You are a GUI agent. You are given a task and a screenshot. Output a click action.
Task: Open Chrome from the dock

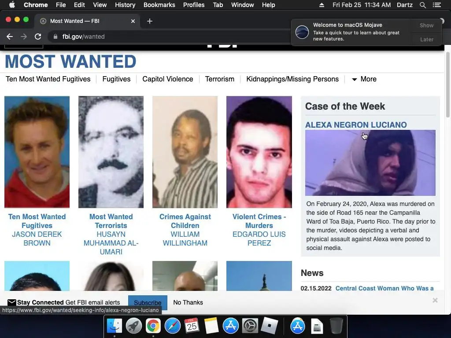point(153,326)
